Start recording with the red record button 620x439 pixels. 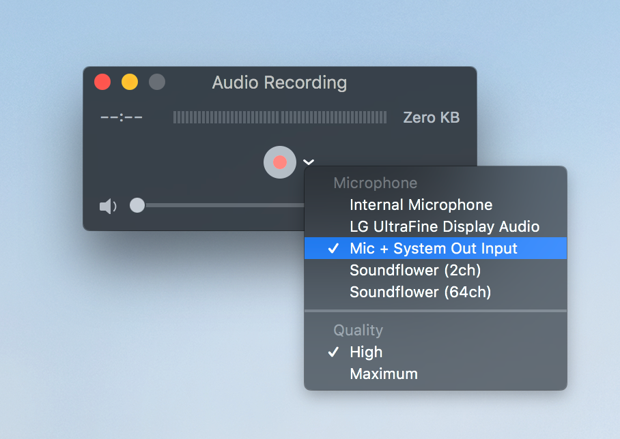click(x=279, y=162)
